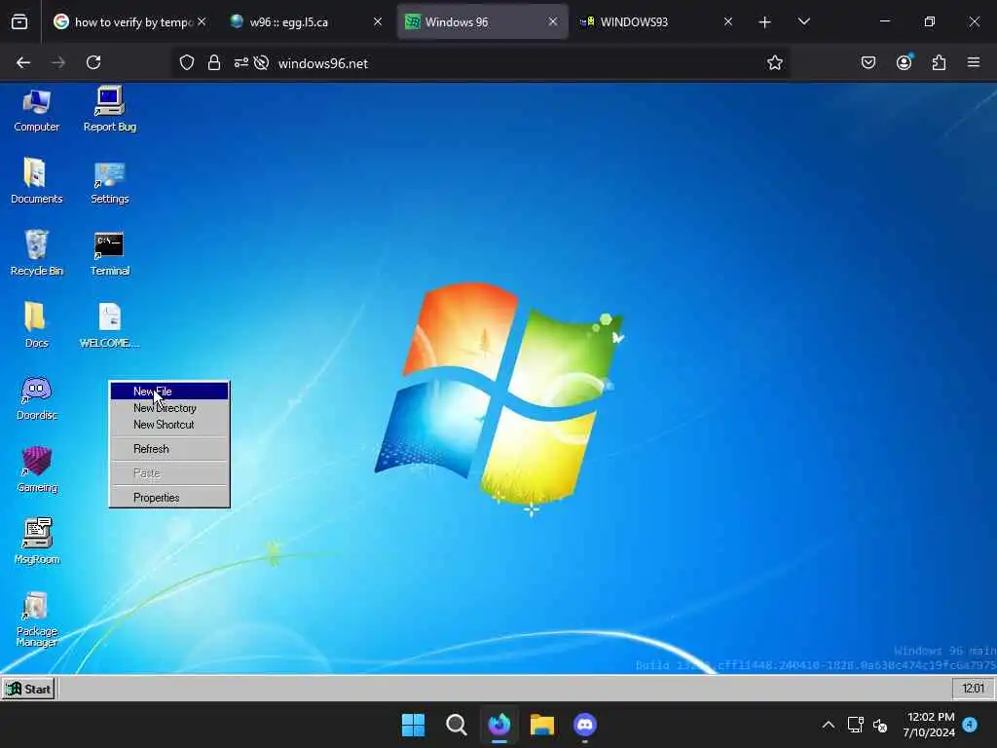Open the Firefox account icon
The width and height of the screenshot is (997, 748).
(x=904, y=62)
